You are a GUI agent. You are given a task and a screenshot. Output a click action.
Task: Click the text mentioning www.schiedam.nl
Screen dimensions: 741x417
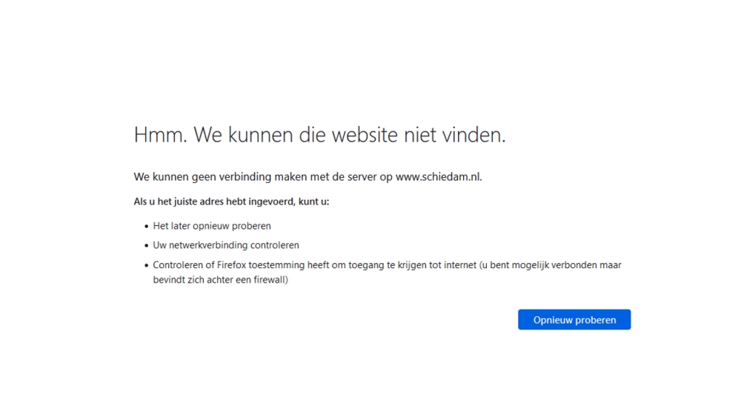[x=308, y=176]
